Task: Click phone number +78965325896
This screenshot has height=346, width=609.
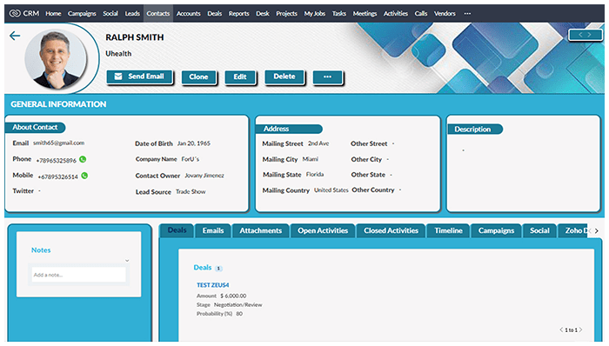Action: point(56,161)
